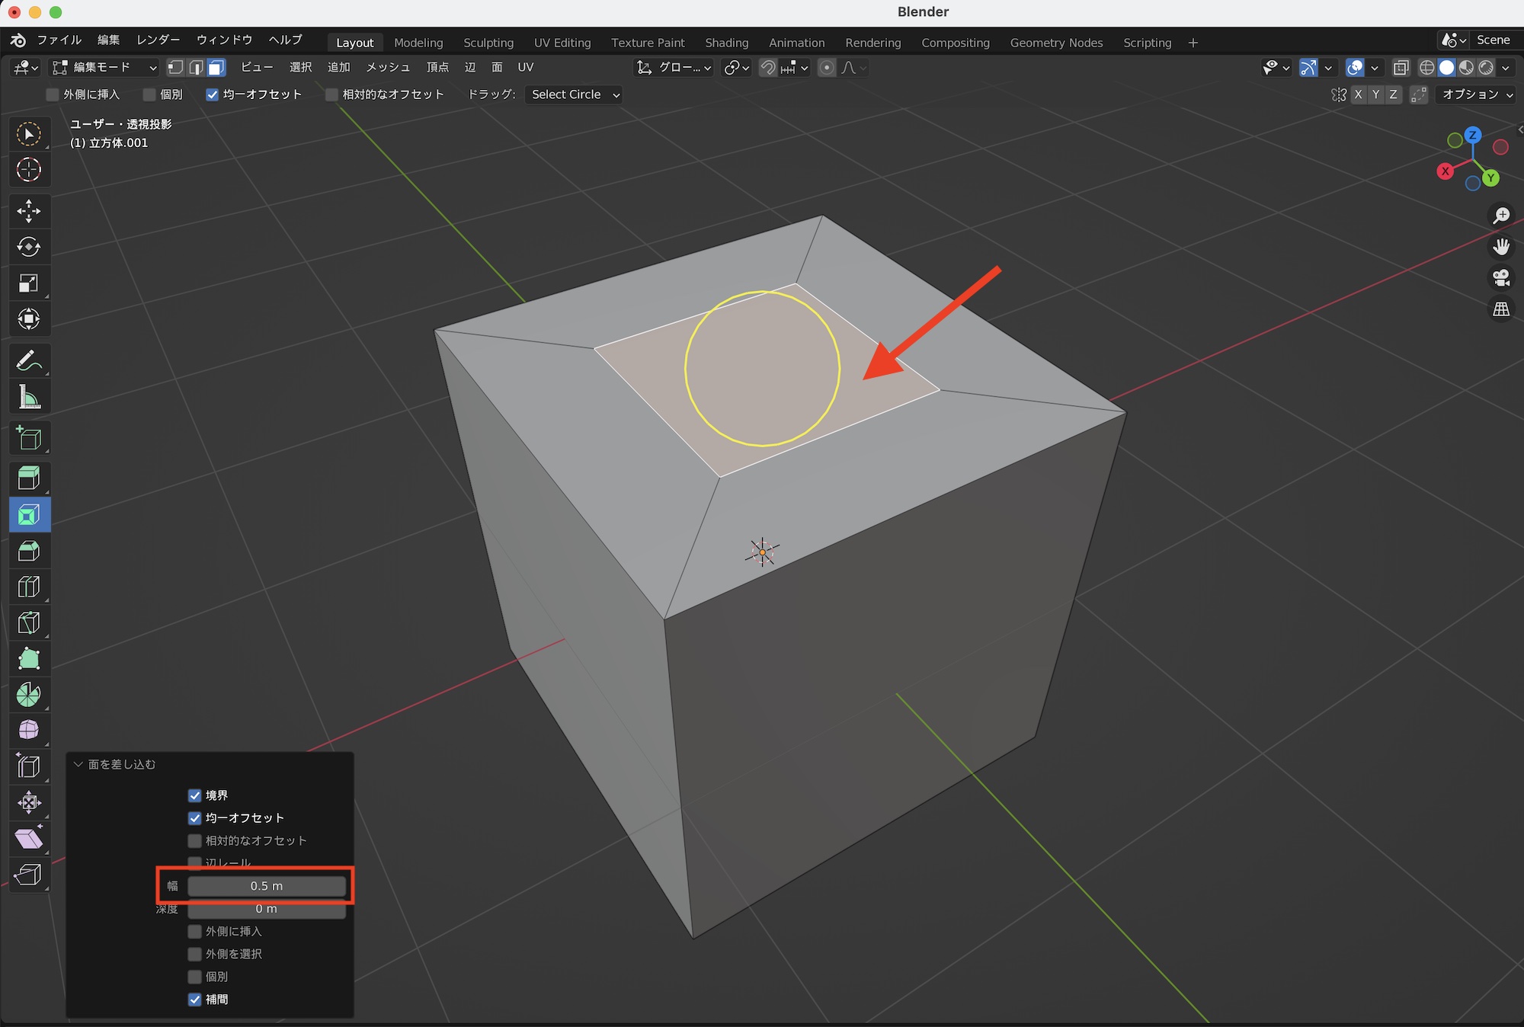Open the メッシュ menu
Viewport: 1524px width, 1027px height.
388,68
